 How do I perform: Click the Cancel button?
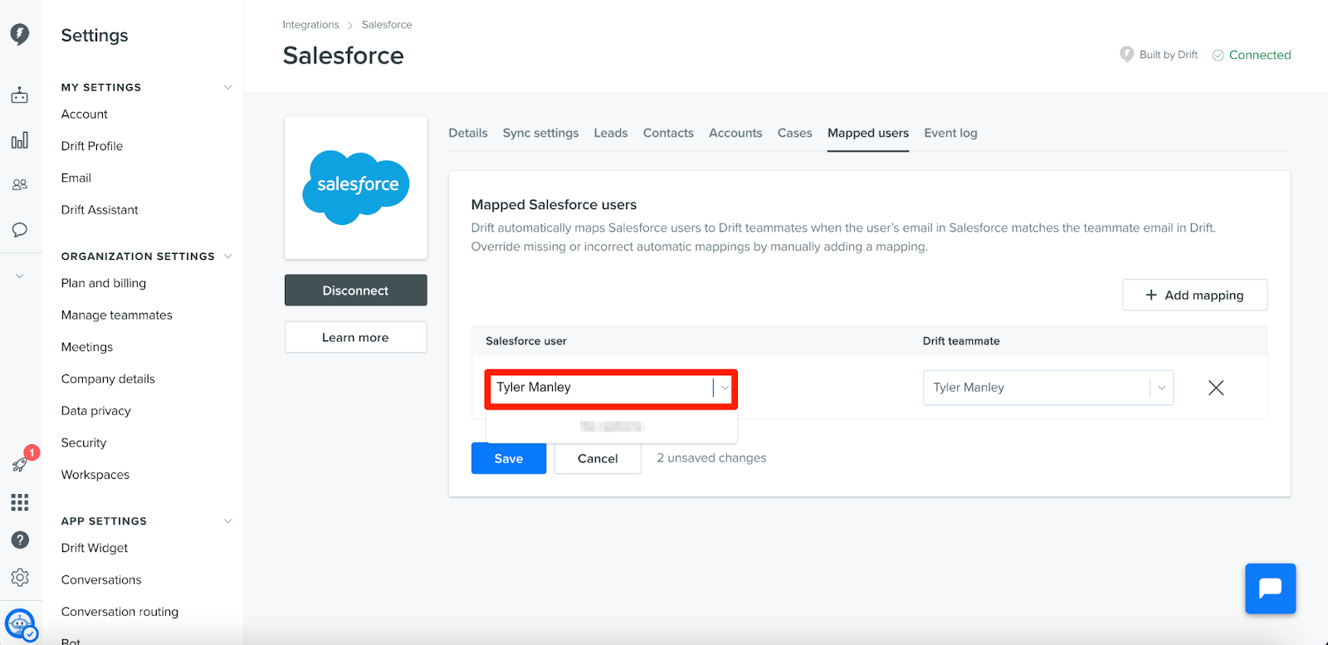(x=598, y=458)
